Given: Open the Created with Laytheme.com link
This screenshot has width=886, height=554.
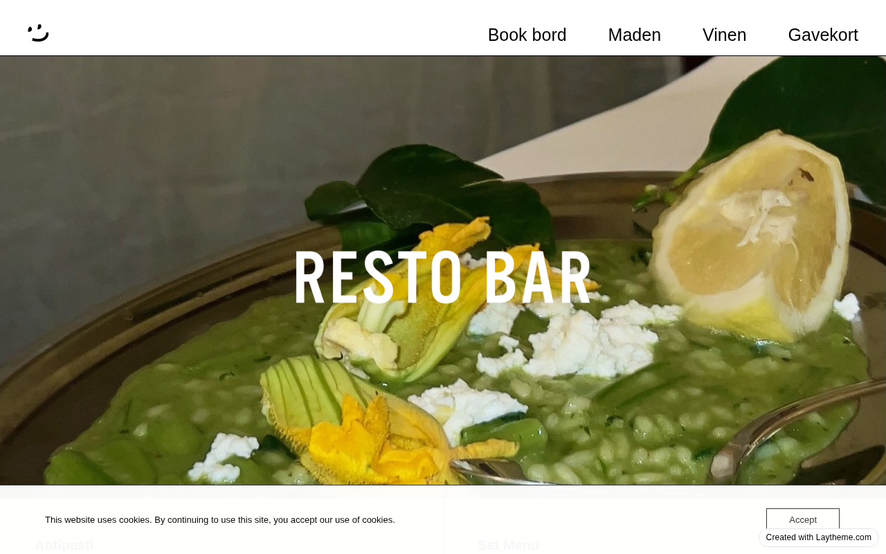Looking at the screenshot, I should pyautogui.click(x=819, y=537).
